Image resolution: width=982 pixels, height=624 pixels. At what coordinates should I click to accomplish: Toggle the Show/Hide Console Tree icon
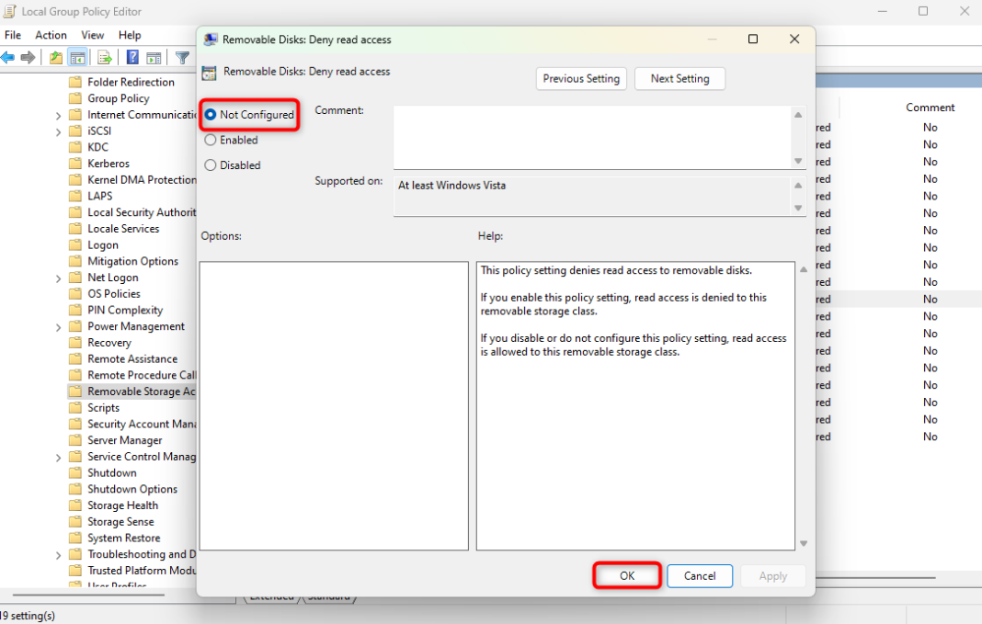[x=77, y=57]
